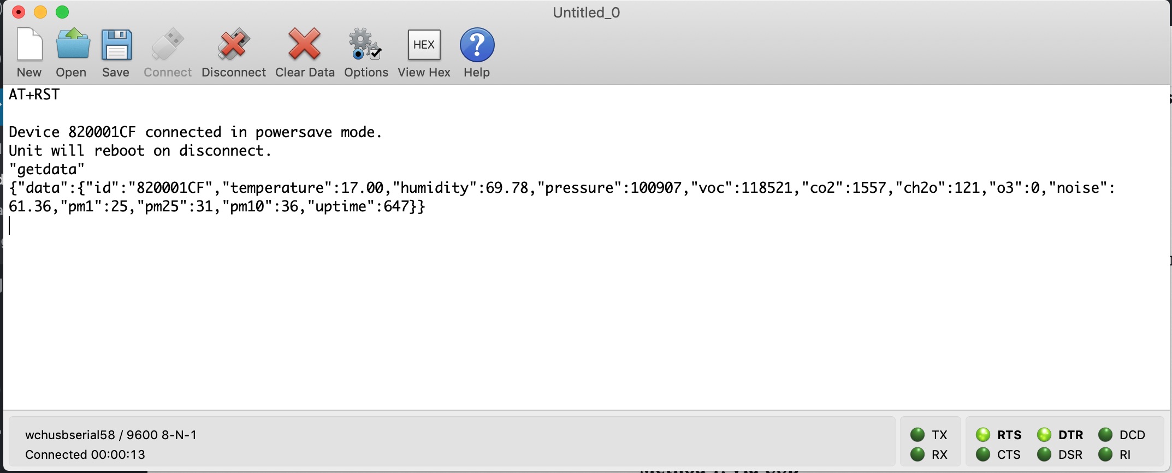Click the wchusbserial58 port settings text

pyautogui.click(x=112, y=434)
